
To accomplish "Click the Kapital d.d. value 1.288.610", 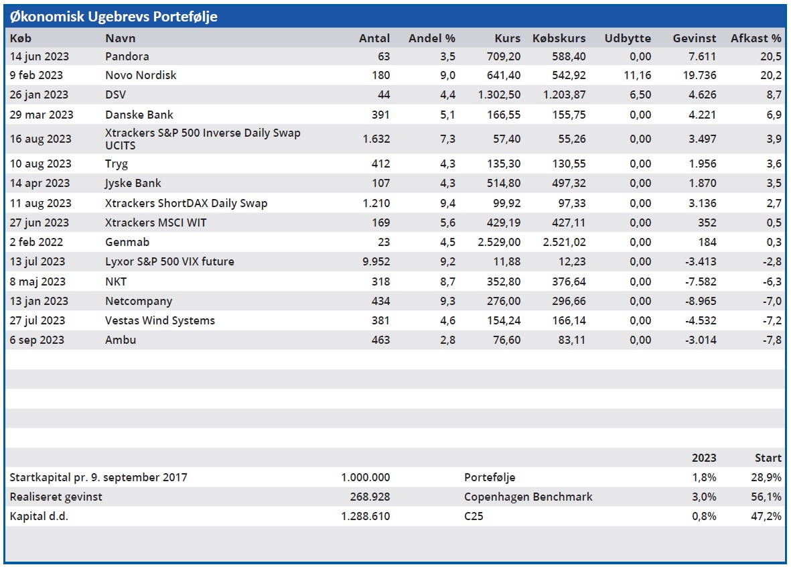I will click(365, 516).
